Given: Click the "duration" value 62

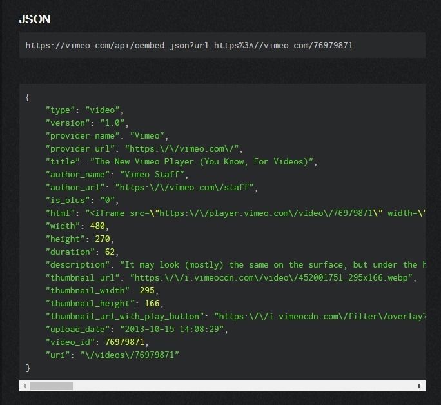Looking at the screenshot, I should (x=110, y=252).
